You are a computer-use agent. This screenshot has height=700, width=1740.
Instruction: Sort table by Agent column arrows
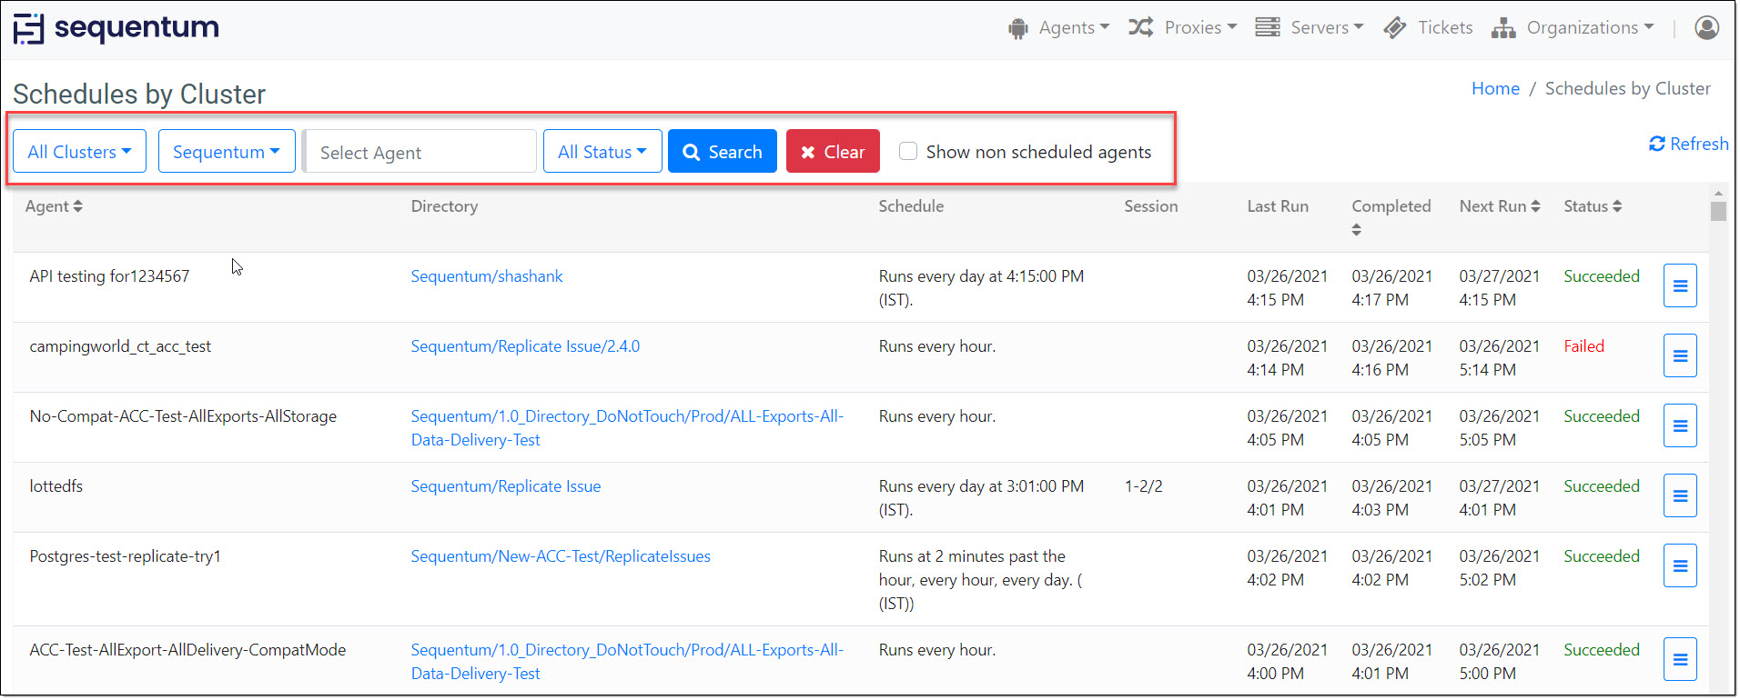click(78, 206)
